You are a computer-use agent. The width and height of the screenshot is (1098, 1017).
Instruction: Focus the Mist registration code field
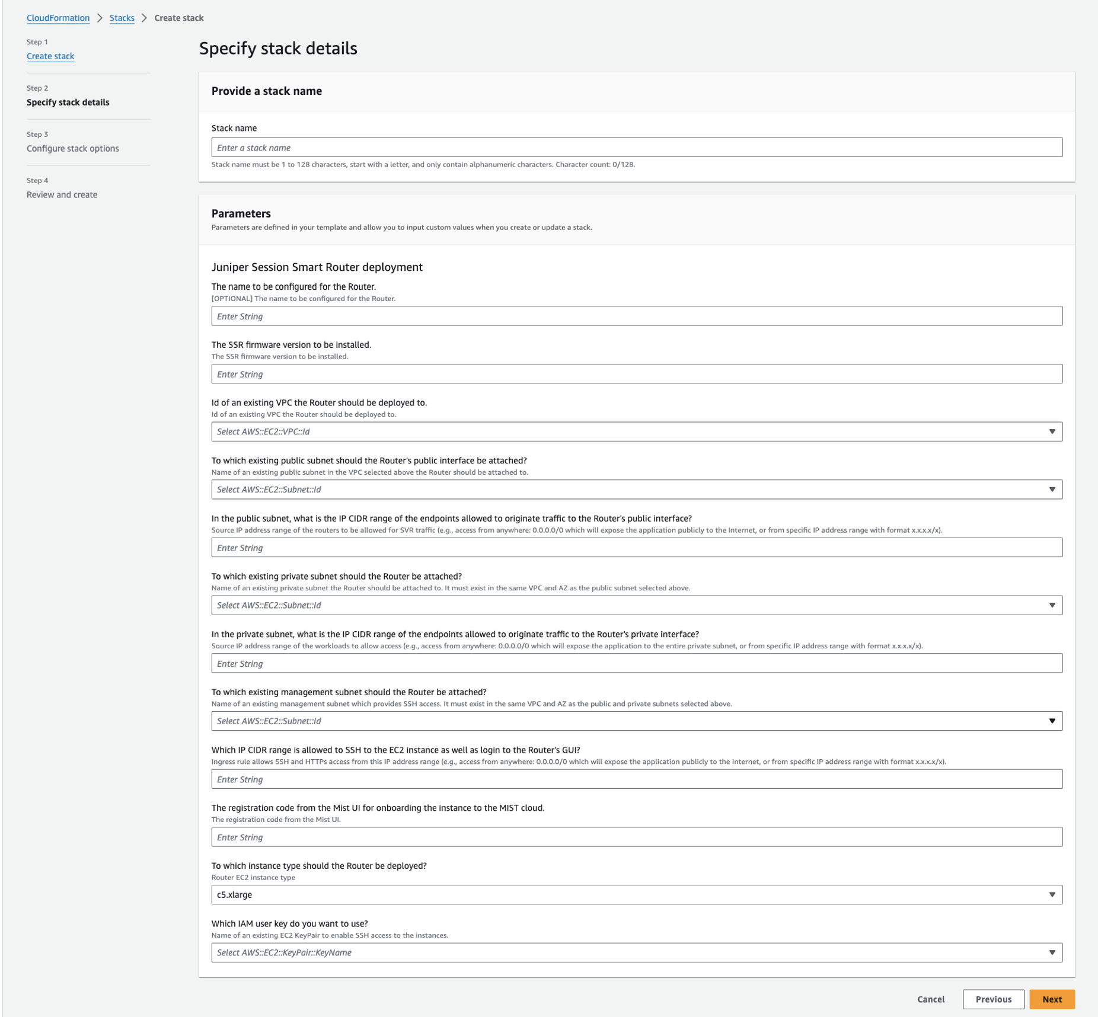pyautogui.click(x=636, y=837)
